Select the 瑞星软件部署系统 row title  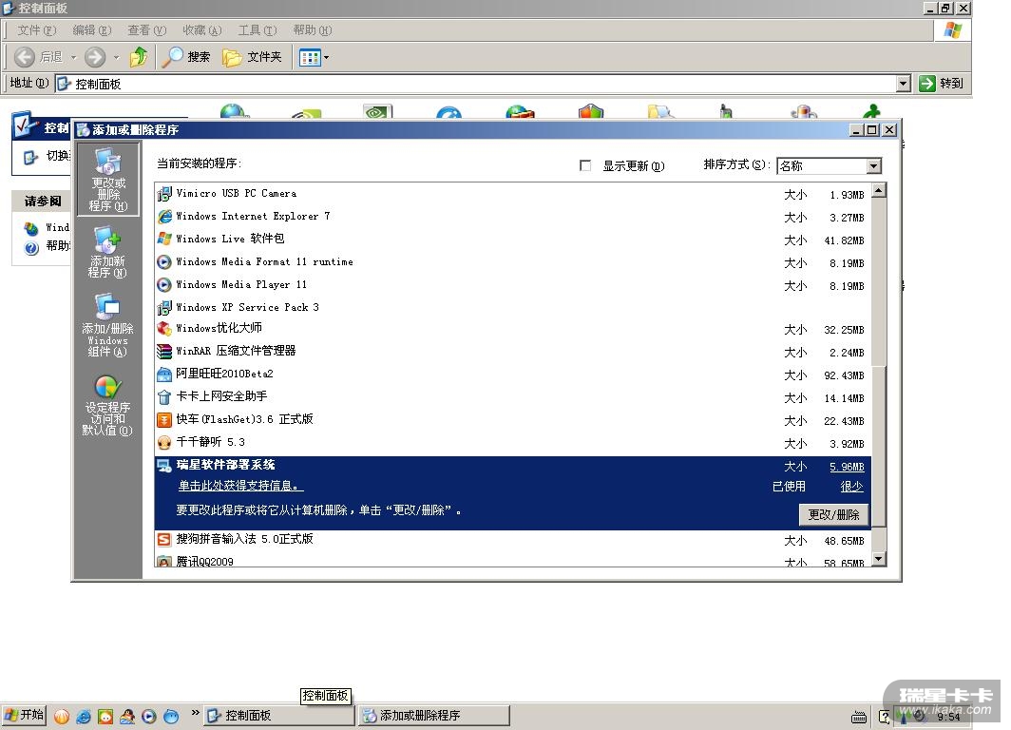[x=226, y=464]
